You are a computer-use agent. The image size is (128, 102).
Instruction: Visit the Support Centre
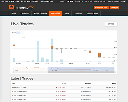[92, 14]
